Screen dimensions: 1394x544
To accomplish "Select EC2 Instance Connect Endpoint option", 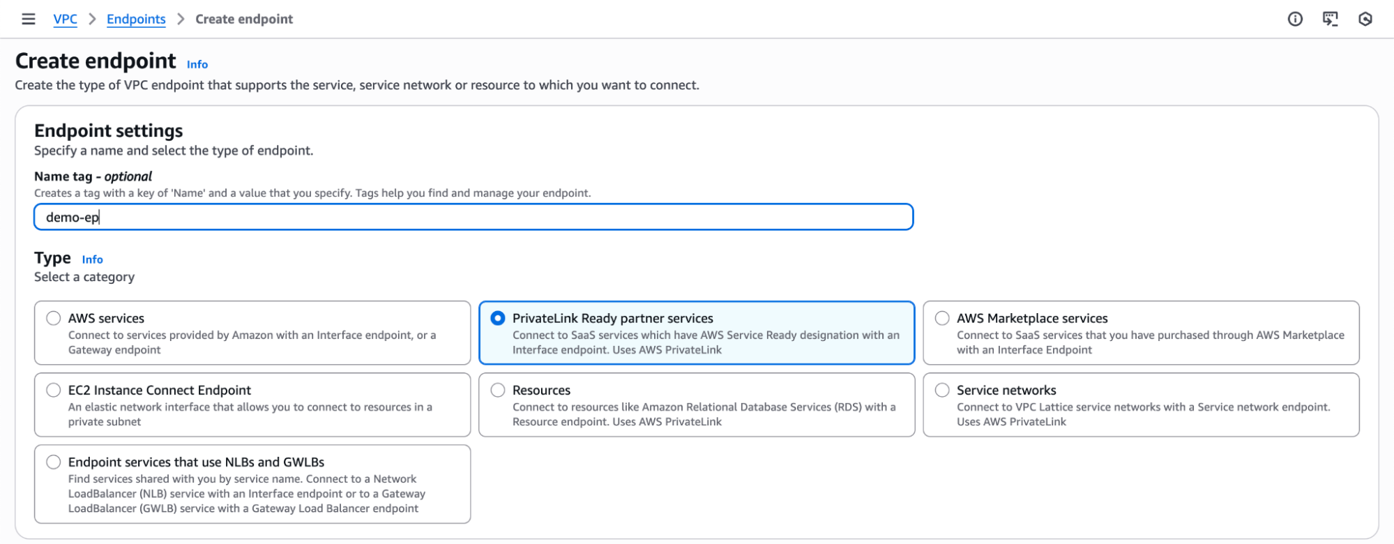I will click(x=54, y=391).
